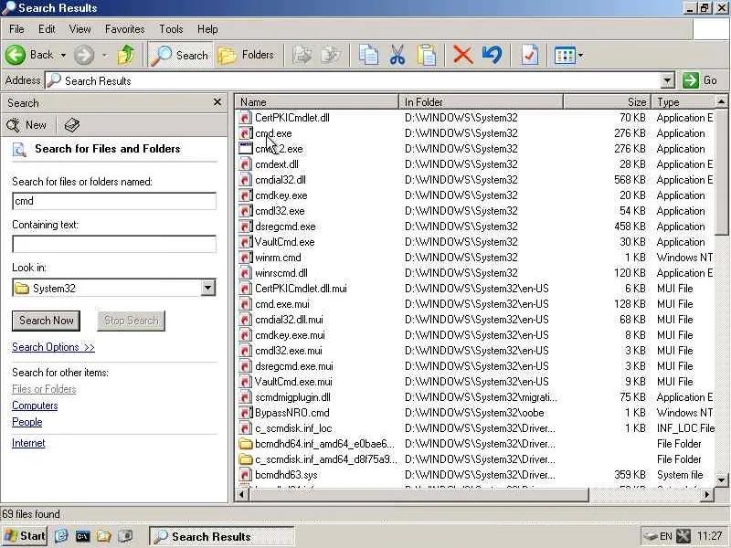
Task: Start a New search
Action: 27,125
